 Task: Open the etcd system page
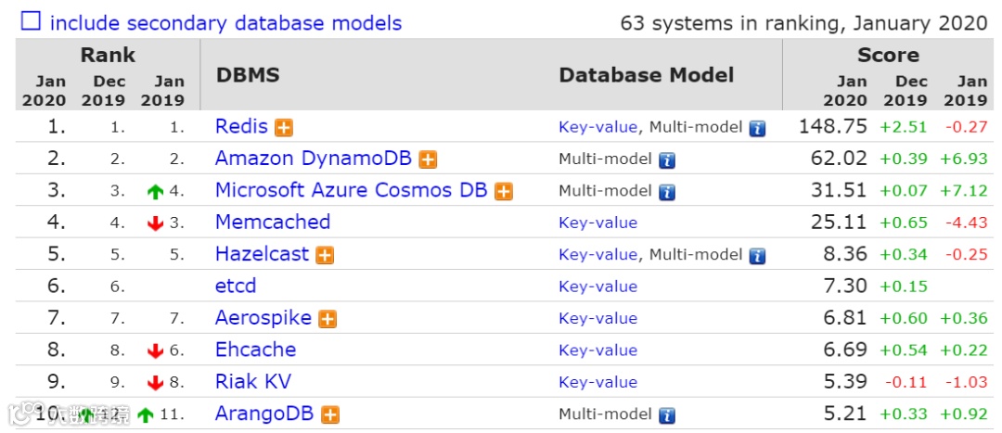pos(236,287)
